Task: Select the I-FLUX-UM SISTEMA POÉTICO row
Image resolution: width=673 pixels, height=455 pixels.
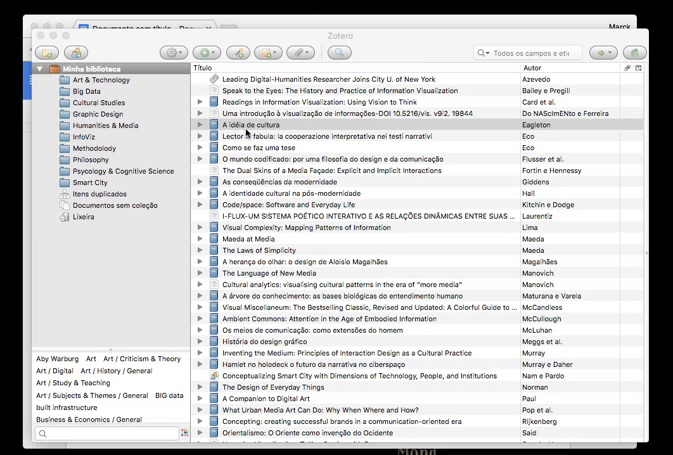Action: point(417,216)
